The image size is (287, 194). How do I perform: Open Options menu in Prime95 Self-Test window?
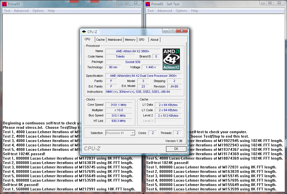pos(181,11)
